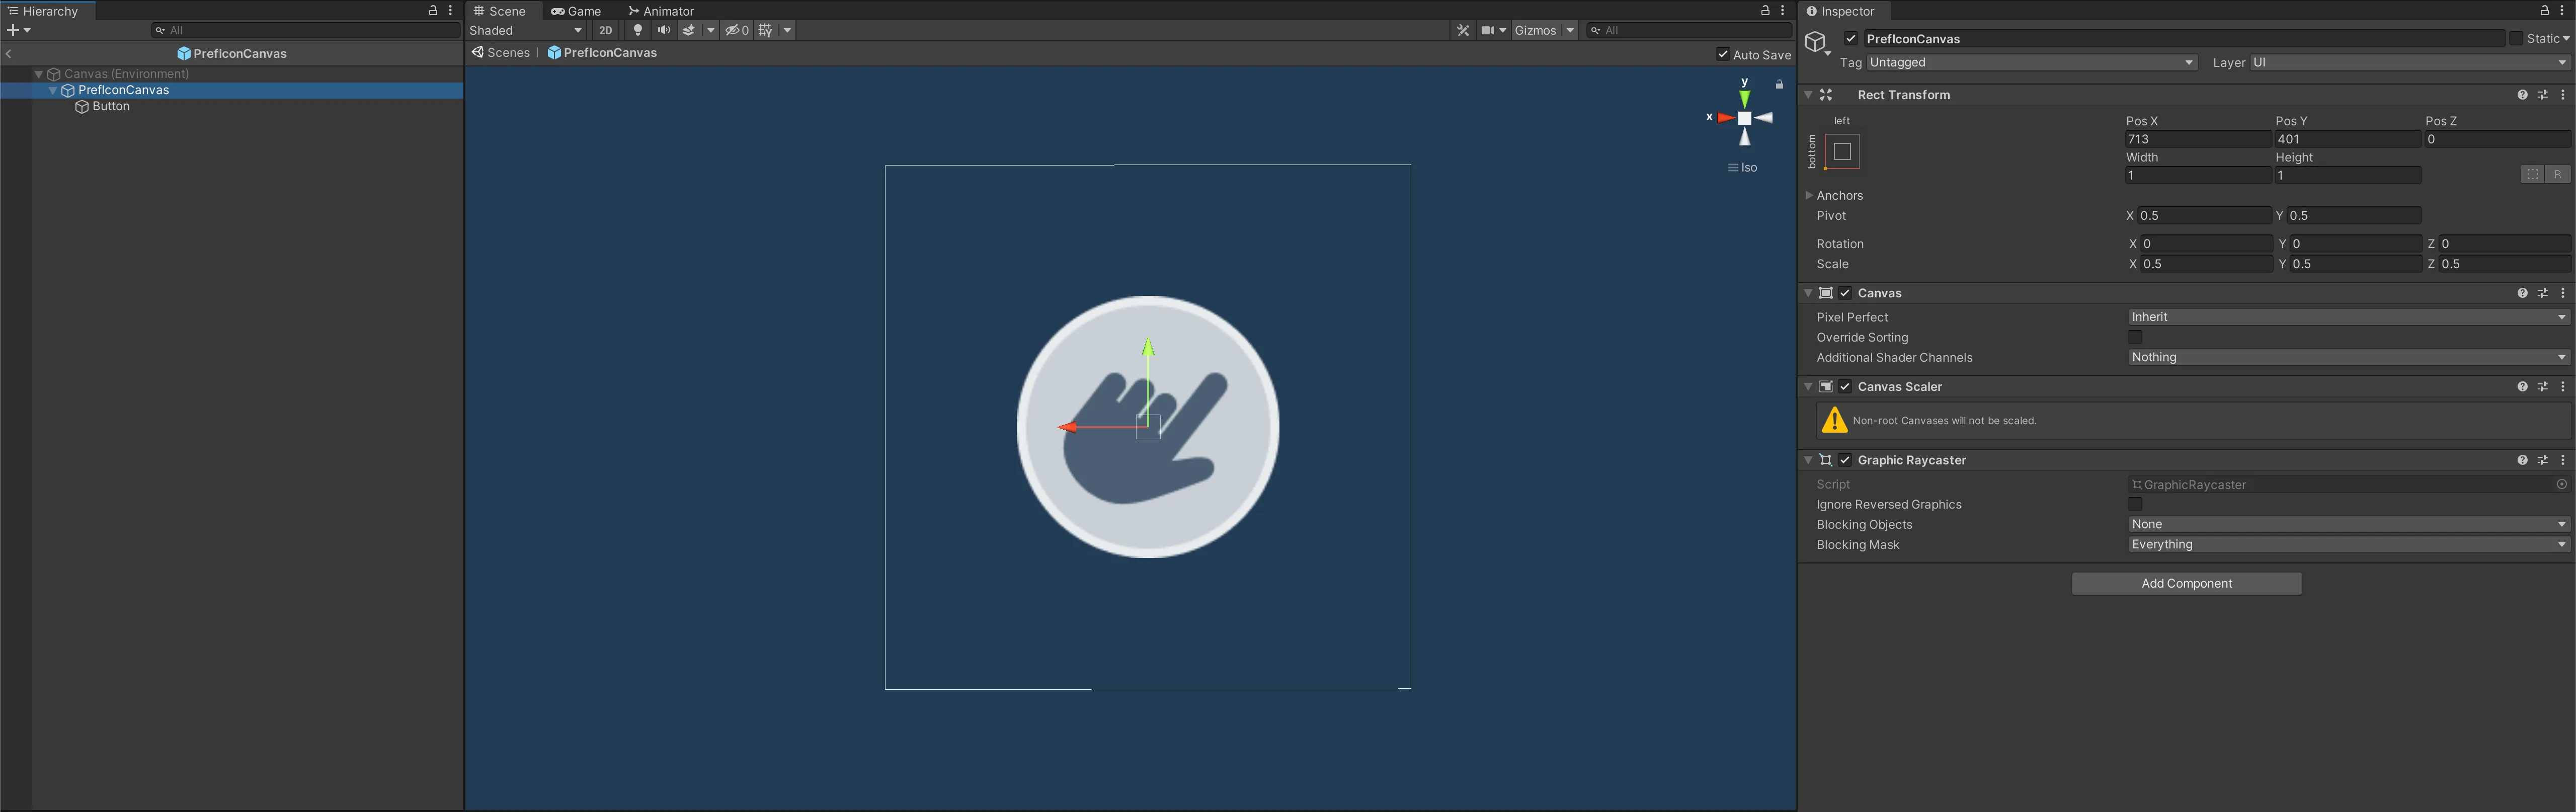Open Graphic Raycaster presets icon
Image resolution: width=2576 pixels, height=812 pixels.
click(x=2542, y=460)
